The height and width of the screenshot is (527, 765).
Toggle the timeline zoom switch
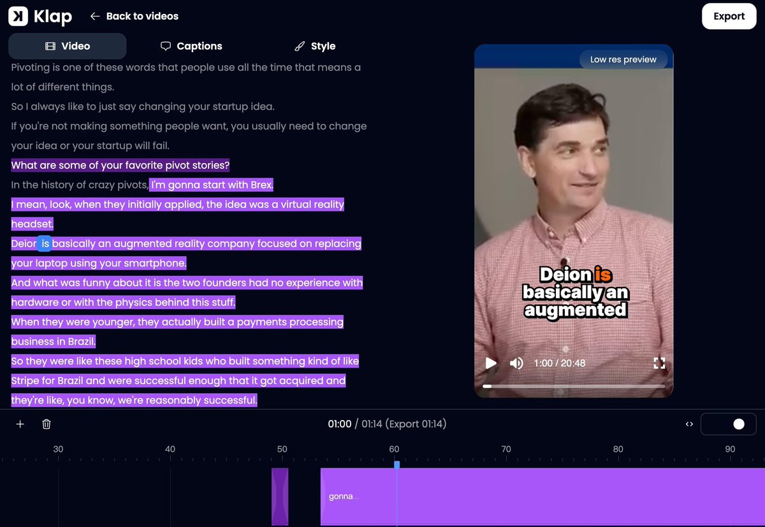coord(729,424)
